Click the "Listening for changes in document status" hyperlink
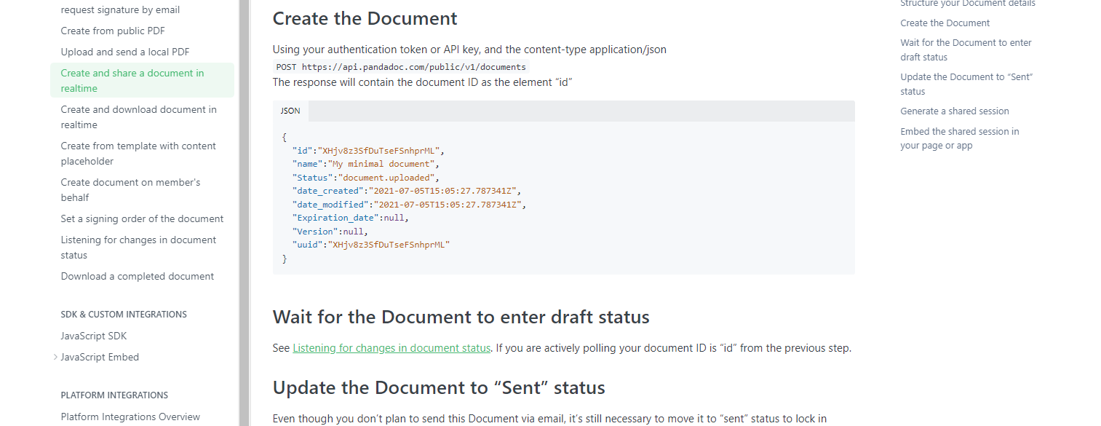 click(391, 347)
